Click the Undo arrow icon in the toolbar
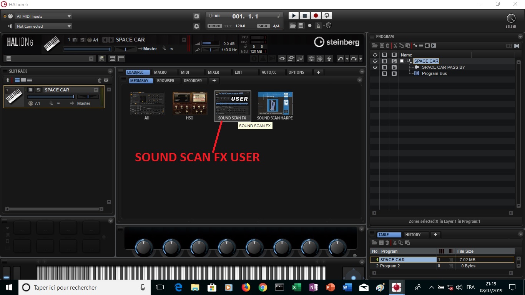 (341, 58)
